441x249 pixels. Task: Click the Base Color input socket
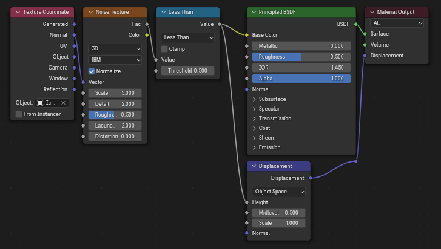(247, 35)
